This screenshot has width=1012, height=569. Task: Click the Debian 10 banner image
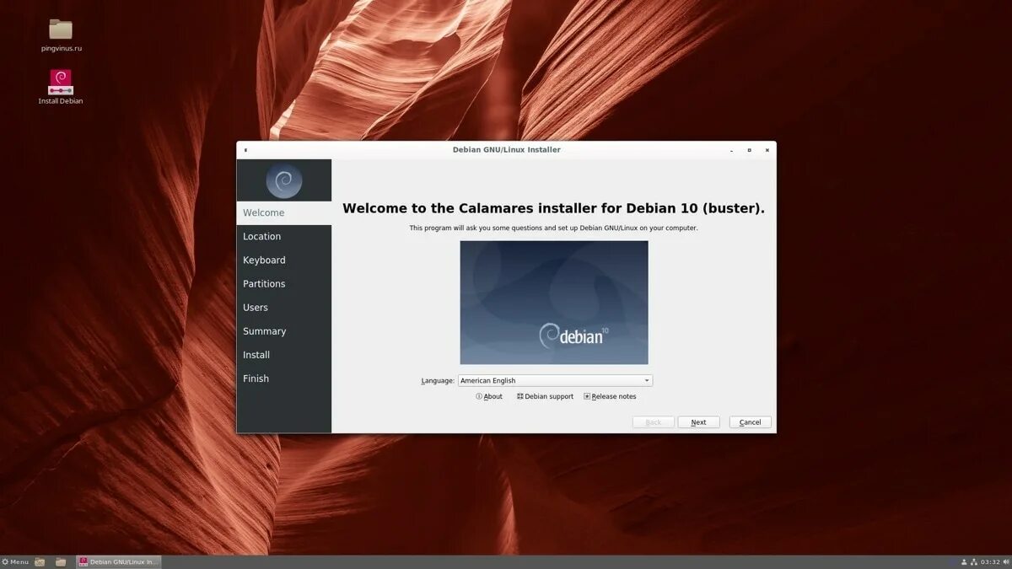click(554, 303)
